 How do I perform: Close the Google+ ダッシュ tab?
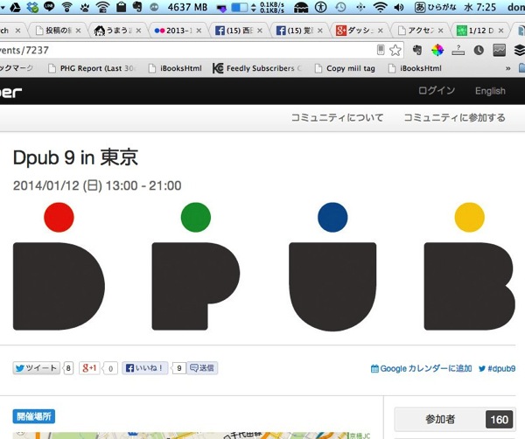click(x=381, y=31)
